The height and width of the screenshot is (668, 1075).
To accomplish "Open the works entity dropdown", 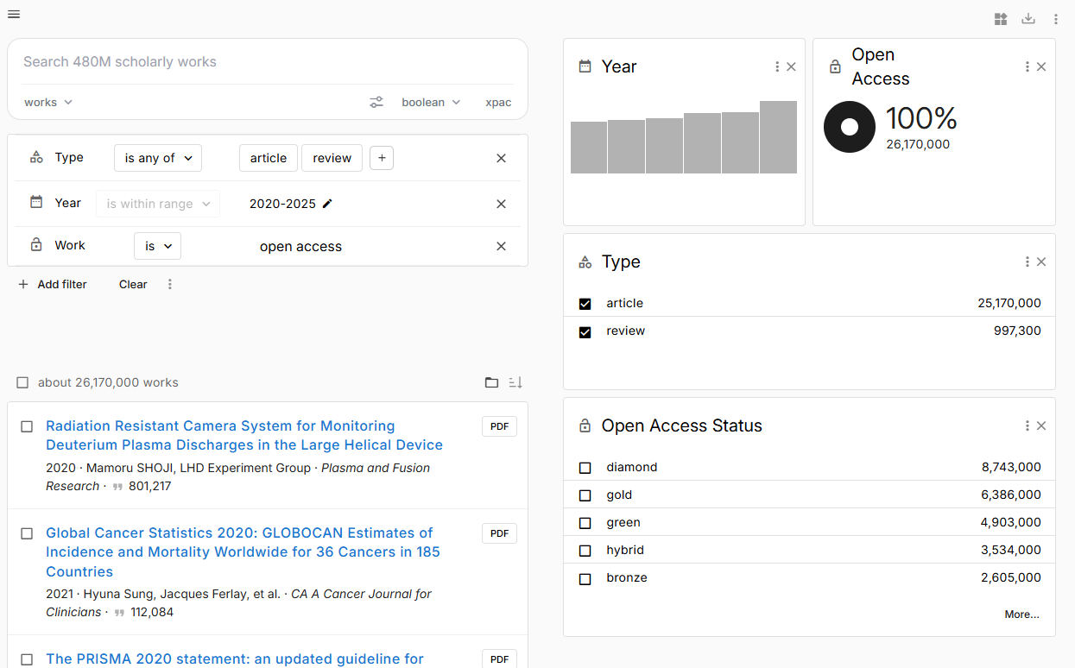I will pos(48,102).
